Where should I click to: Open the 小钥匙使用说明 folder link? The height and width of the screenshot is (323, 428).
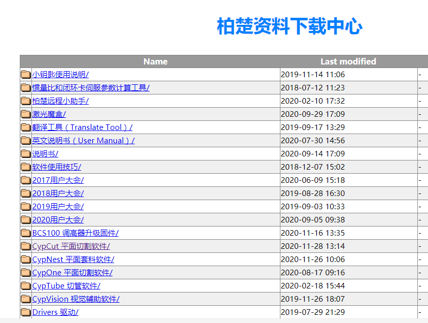(60, 75)
